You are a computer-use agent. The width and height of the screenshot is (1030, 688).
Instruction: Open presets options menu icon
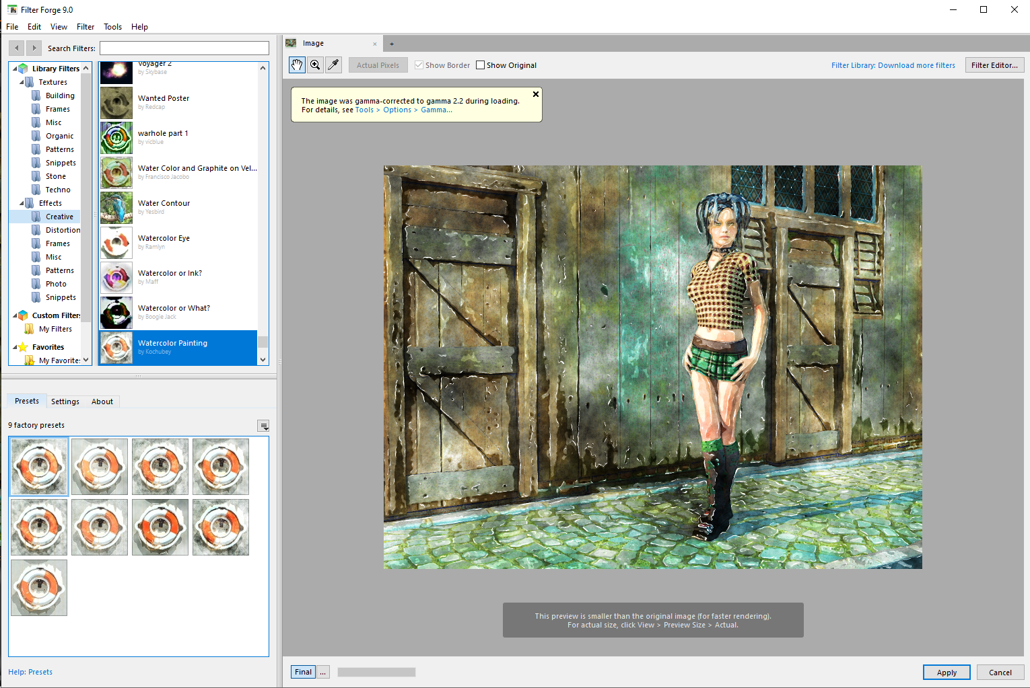point(264,426)
